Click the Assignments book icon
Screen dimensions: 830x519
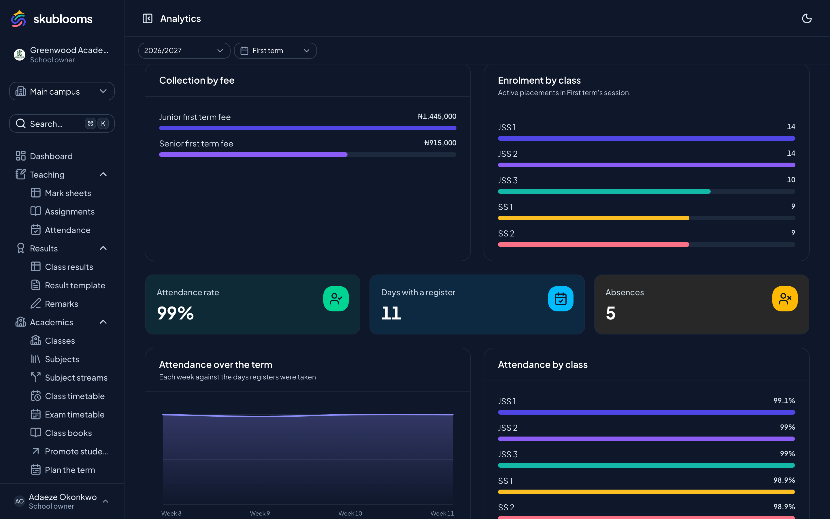click(36, 211)
